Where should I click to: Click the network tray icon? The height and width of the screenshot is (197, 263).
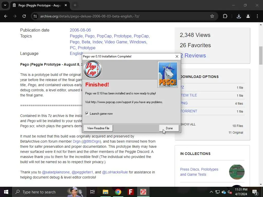click(218, 192)
